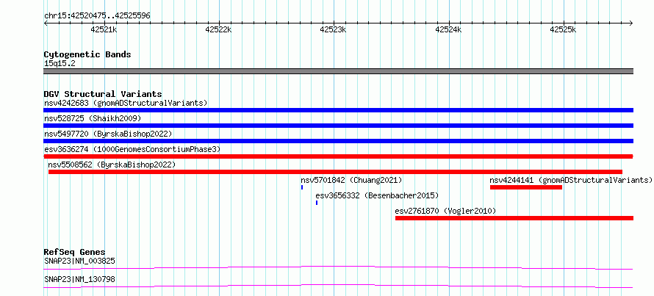Click the red esv3636274 variant bar
This screenshot has height=296, width=654.
[338, 156]
